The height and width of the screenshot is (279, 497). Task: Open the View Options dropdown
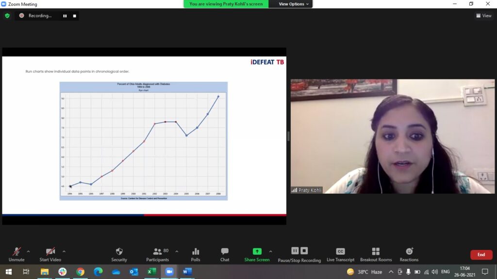[x=292, y=4]
